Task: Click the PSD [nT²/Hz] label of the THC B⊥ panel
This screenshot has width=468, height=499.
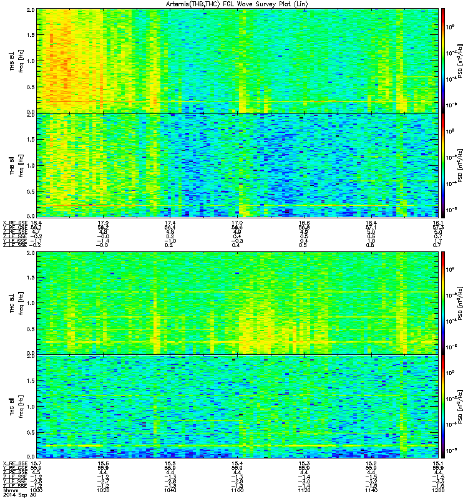Action: coord(460,303)
